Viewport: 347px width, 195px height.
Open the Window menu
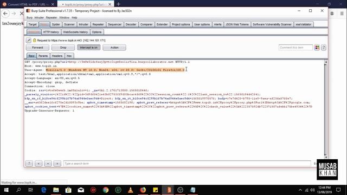point(64,17)
